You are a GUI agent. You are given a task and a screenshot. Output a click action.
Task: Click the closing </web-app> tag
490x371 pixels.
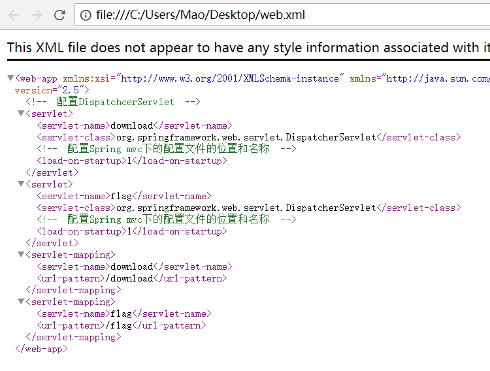click(x=41, y=349)
